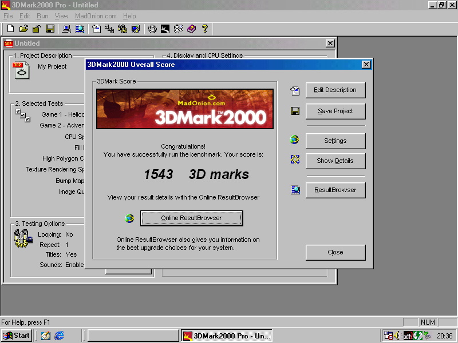This screenshot has height=343, width=458.
Task: Click the Congratulations! message text
Action: (x=183, y=146)
